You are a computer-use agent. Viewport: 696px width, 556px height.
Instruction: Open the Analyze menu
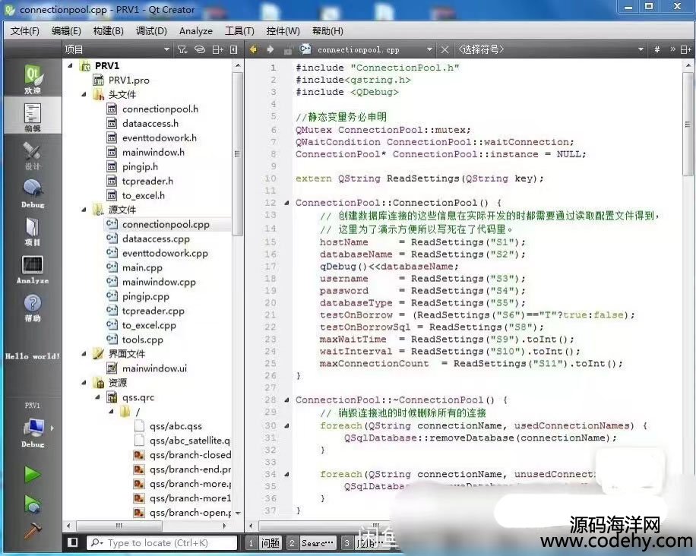point(196,31)
